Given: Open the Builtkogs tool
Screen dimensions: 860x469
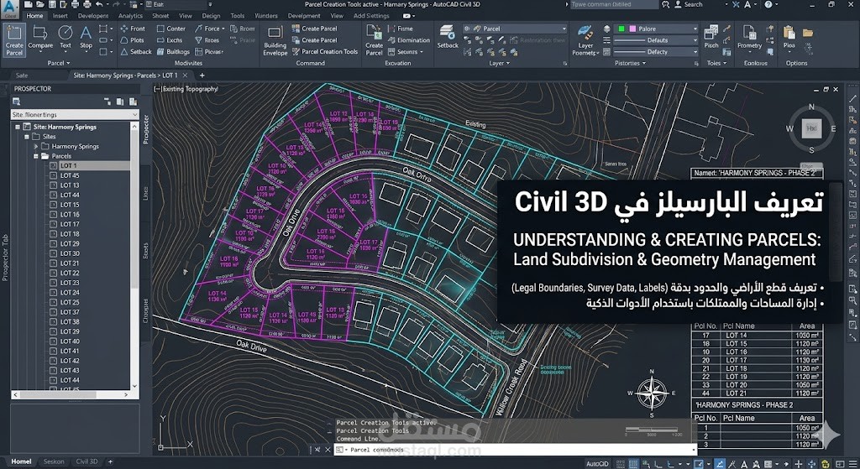Looking at the screenshot, I should click(x=173, y=51).
